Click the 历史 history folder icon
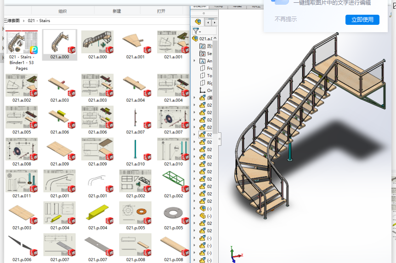Screen dimensions: 396x263 tap(202, 46)
